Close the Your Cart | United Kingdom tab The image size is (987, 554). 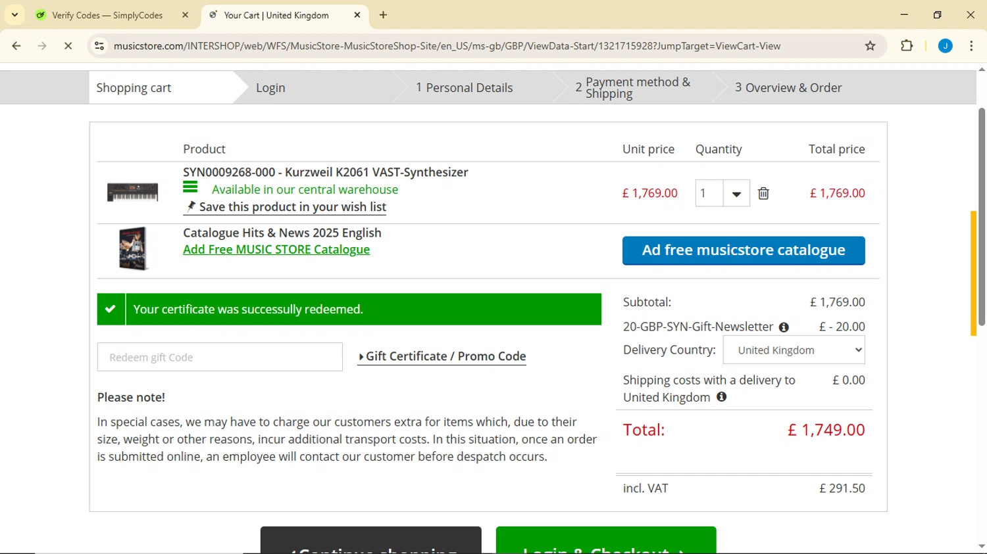[357, 15]
